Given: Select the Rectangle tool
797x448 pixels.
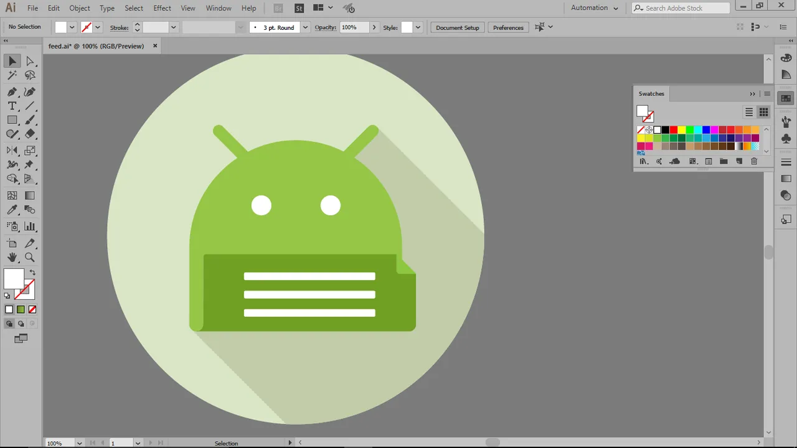Looking at the screenshot, I should point(12,120).
